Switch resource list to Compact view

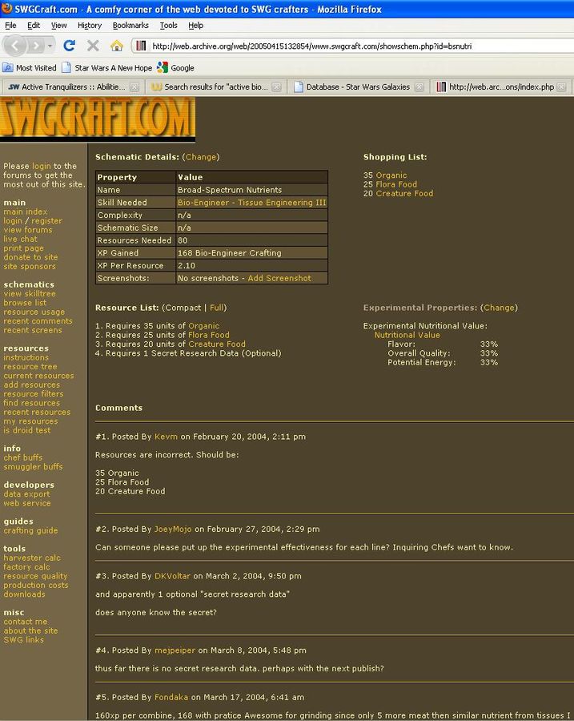(x=183, y=308)
